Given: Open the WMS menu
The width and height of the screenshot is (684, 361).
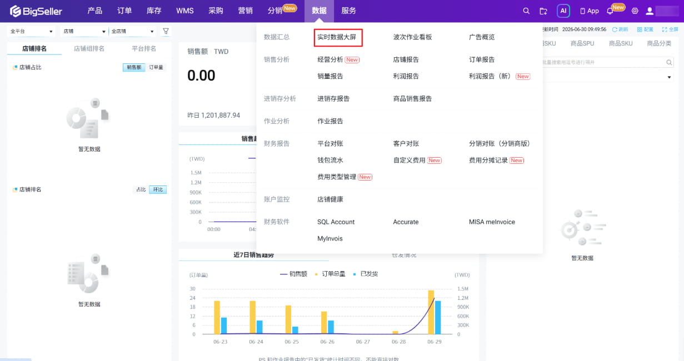Looking at the screenshot, I should point(184,11).
